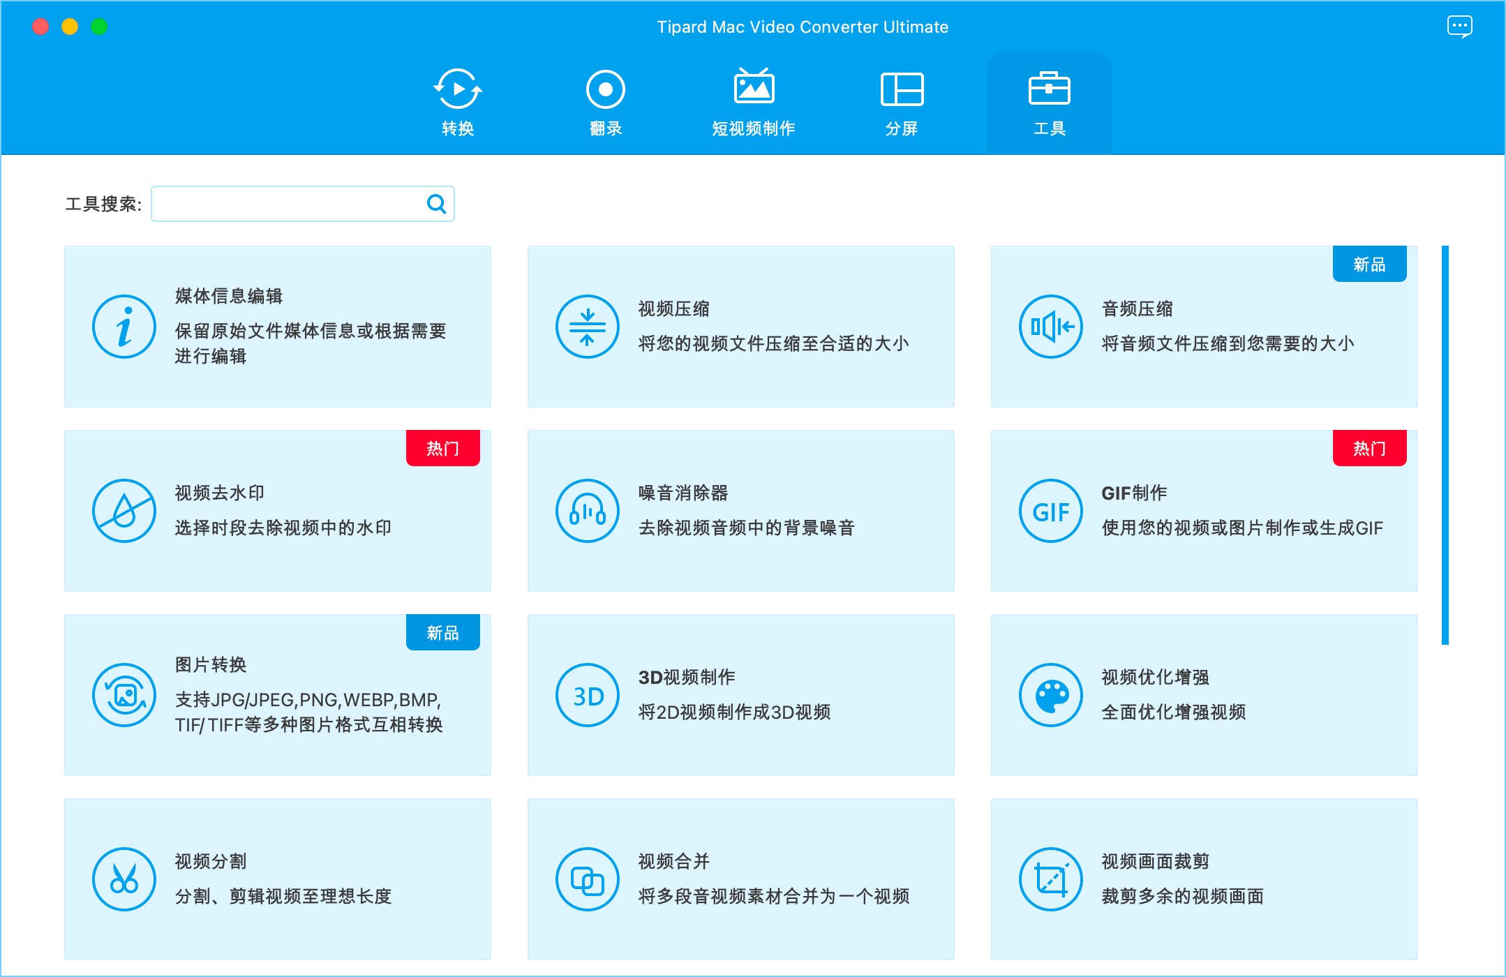Click text 使用您的视频或图片制作或生成GIF
This screenshot has height=977, width=1506.
(x=1242, y=528)
